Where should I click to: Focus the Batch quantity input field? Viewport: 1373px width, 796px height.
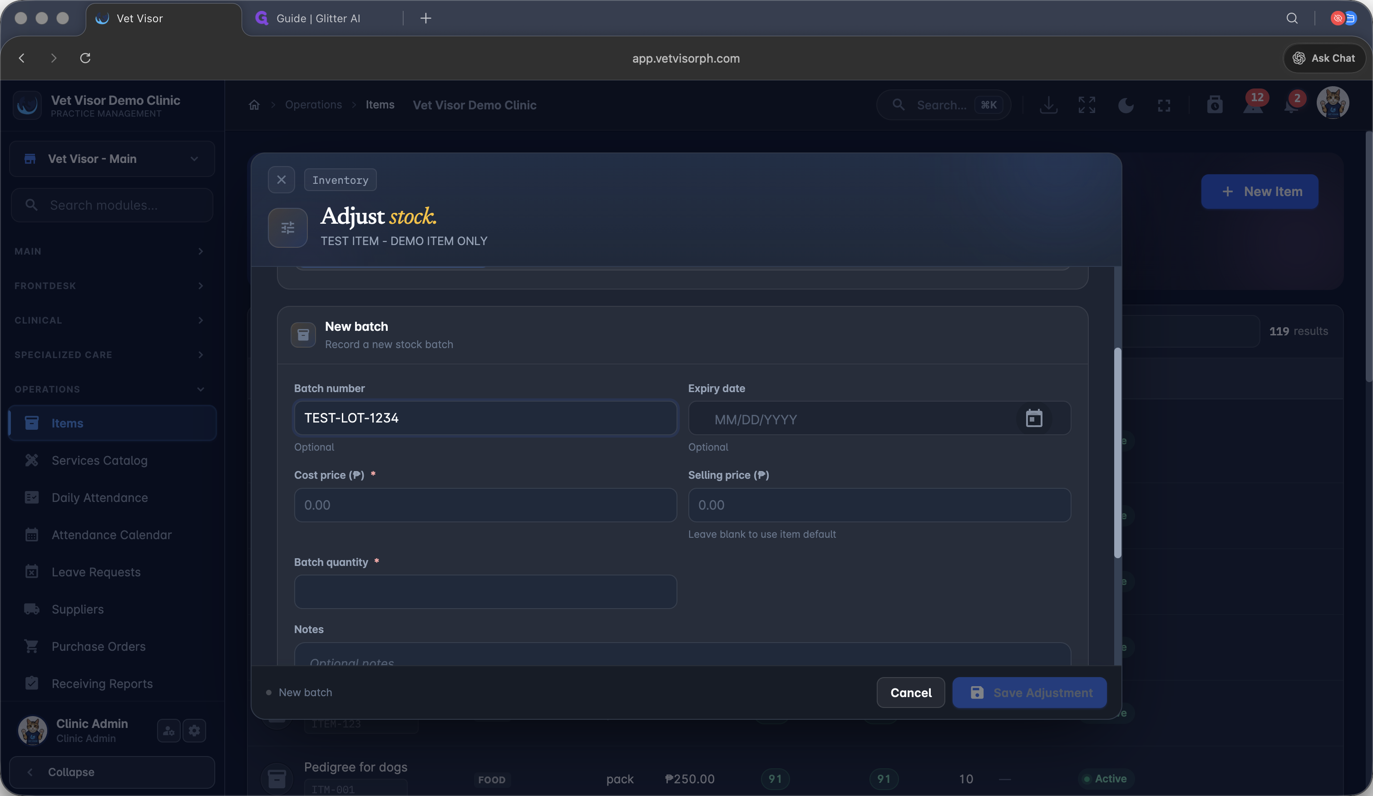(485, 592)
